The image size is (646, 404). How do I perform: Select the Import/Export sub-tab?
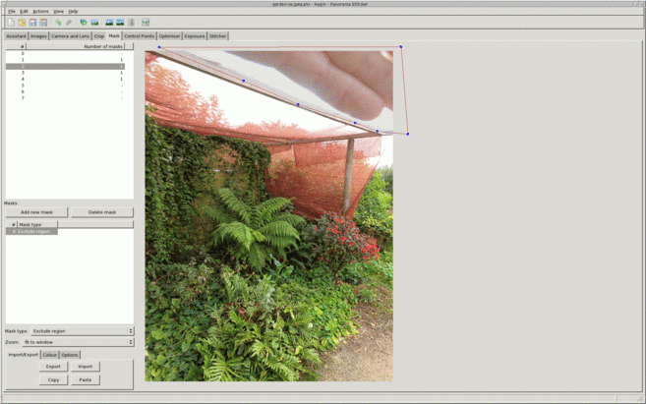pos(23,355)
